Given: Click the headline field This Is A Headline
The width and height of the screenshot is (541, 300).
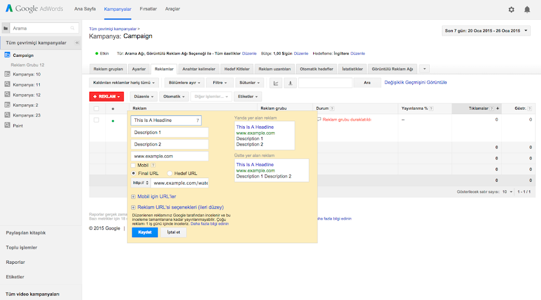Looking at the screenshot, I should tap(166, 120).
